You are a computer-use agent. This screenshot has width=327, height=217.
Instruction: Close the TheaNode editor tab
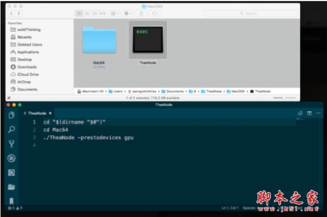(50, 113)
